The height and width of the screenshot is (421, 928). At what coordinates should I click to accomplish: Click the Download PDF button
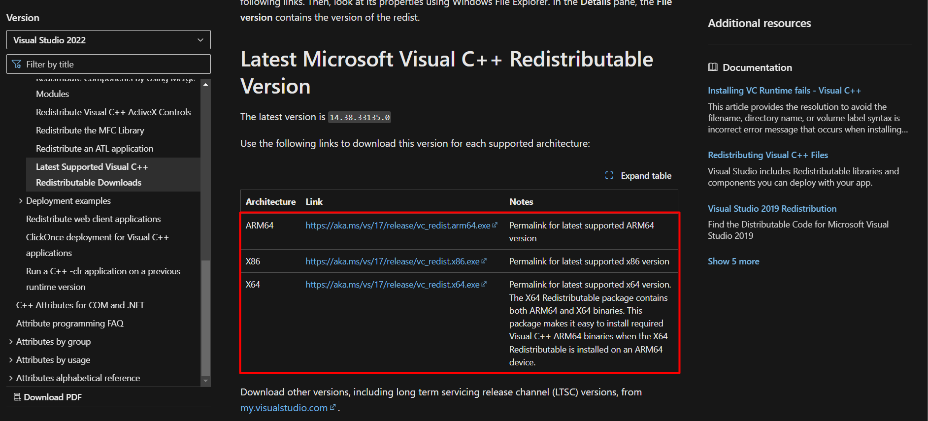(x=48, y=397)
